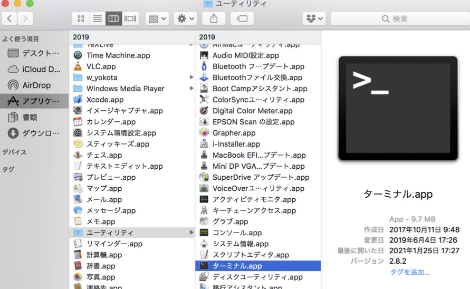Select the Time Machine.app icon
This screenshot has height=289, width=470.
78,55
